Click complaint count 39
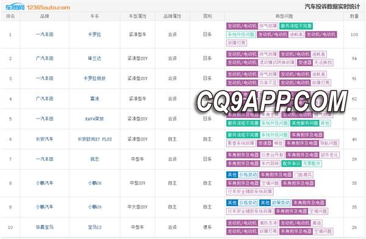 [x=354, y=159]
